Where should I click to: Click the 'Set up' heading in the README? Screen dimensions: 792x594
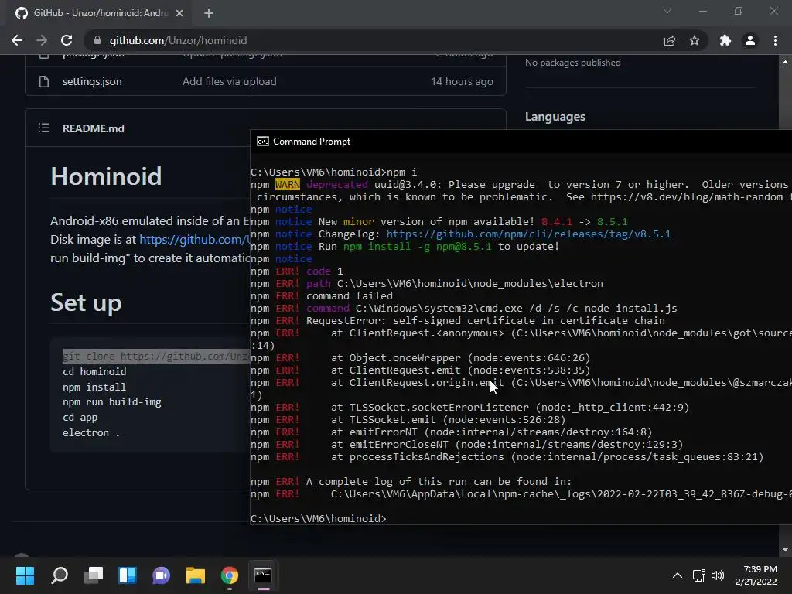tap(86, 302)
